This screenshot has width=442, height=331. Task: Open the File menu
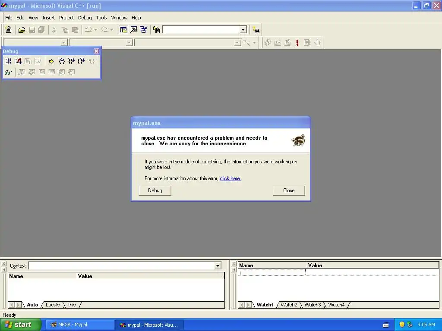click(x=9, y=18)
